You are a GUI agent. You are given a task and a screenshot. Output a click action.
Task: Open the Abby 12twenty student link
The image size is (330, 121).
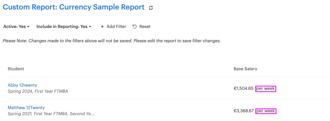pos(22,85)
